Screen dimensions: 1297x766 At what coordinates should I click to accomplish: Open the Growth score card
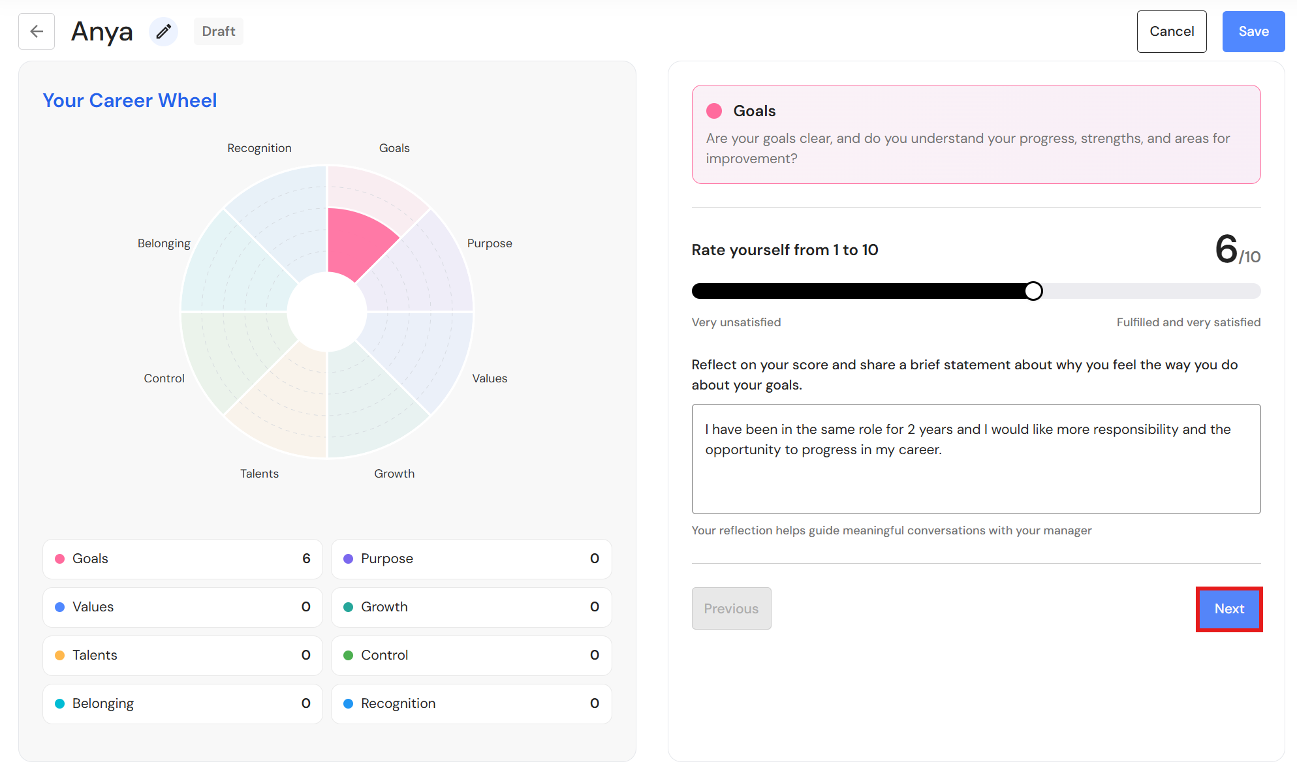coord(471,607)
